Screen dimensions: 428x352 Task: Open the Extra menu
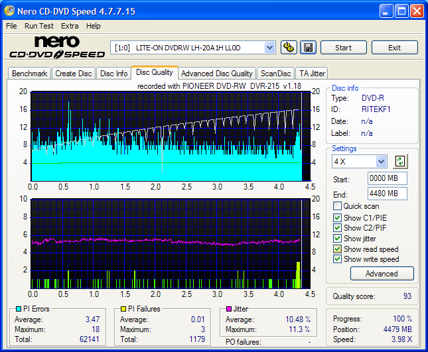pos(70,26)
